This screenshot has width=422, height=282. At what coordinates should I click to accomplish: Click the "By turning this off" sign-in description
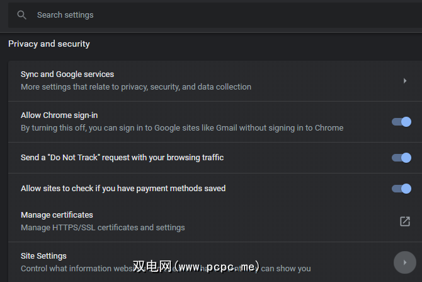click(x=182, y=128)
